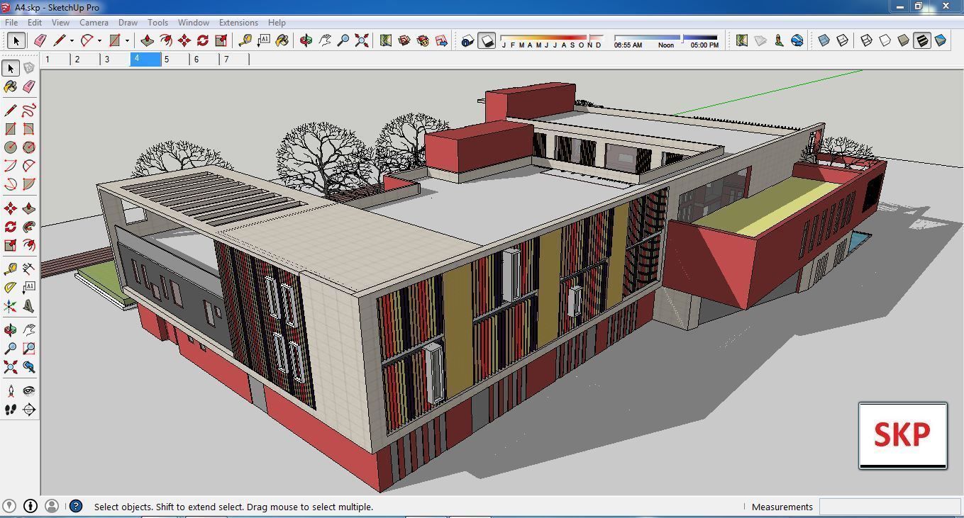Viewport: 964px width, 518px height.
Task: Activate the Look Around eye tool
Action: (29, 391)
